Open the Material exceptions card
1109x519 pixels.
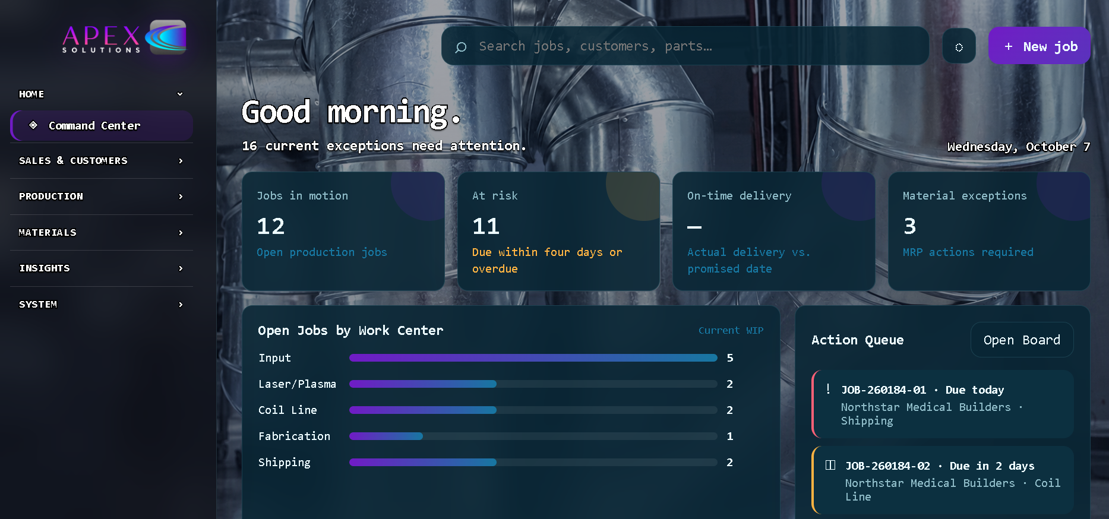click(x=989, y=231)
